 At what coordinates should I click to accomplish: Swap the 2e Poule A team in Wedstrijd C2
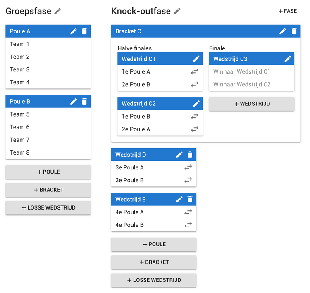[x=195, y=129]
